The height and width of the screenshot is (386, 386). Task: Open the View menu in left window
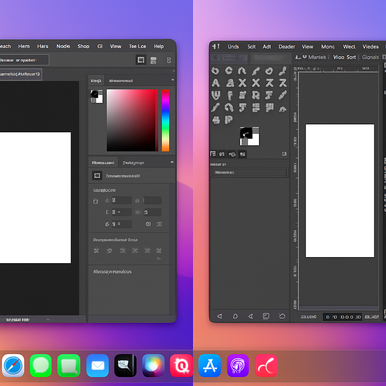(115, 46)
